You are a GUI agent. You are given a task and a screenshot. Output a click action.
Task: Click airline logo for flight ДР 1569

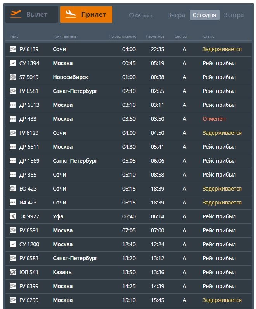(13, 161)
